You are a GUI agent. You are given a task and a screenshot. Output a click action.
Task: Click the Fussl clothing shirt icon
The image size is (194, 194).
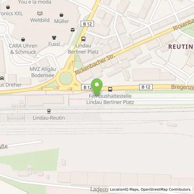54,38
